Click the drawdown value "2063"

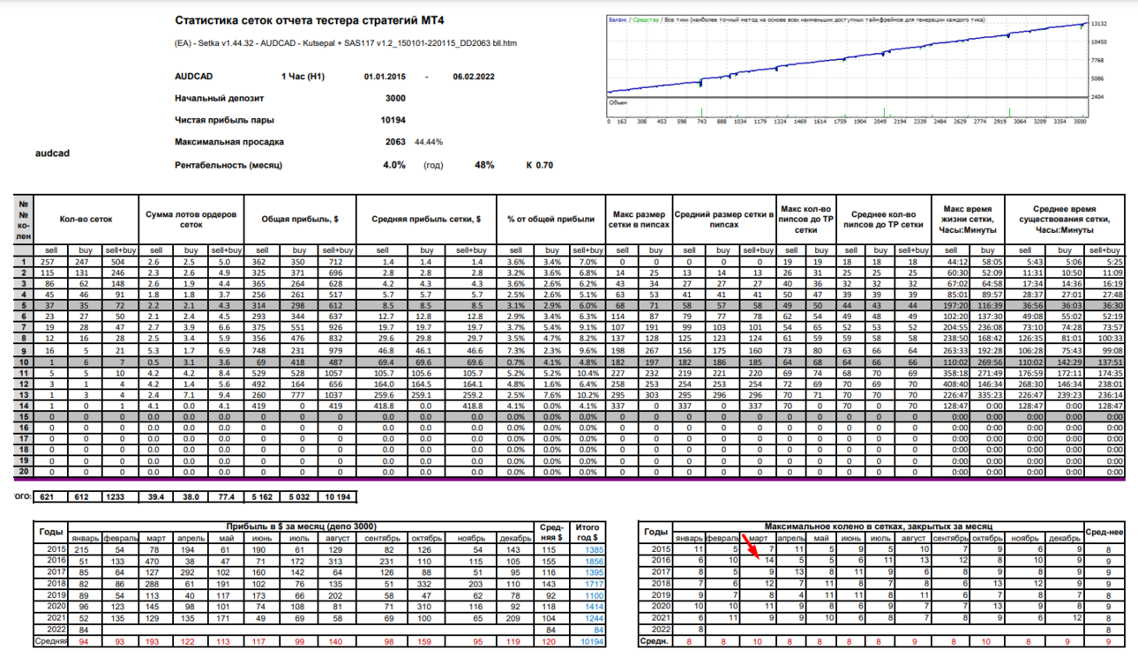(395, 141)
